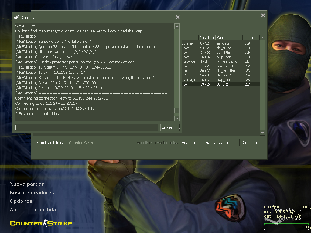Open Buscar servidores from main menu
311x233 pixels.
(32, 193)
